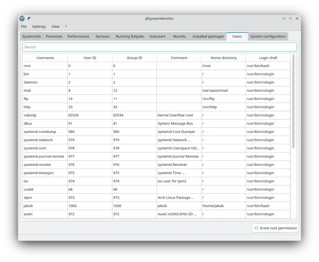
Task: Click the jdSystemMonitor application icon in the titlebar
Action: [x=22, y=18]
